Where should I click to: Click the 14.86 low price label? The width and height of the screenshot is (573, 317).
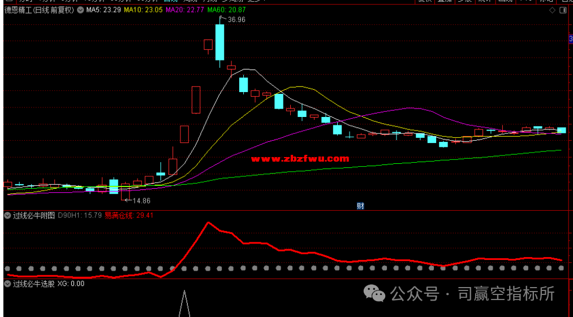click(x=141, y=201)
